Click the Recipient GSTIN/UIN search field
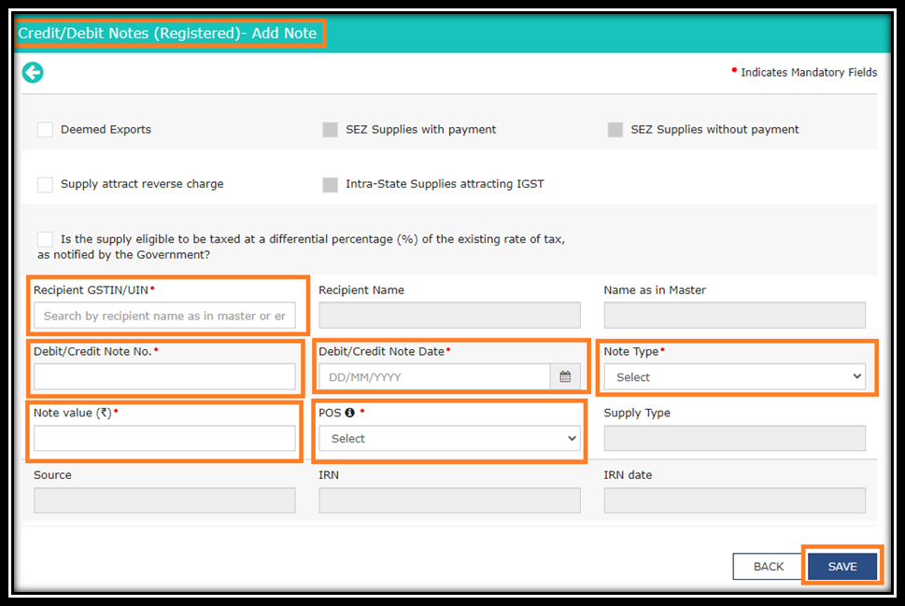The image size is (905, 606). coord(164,316)
